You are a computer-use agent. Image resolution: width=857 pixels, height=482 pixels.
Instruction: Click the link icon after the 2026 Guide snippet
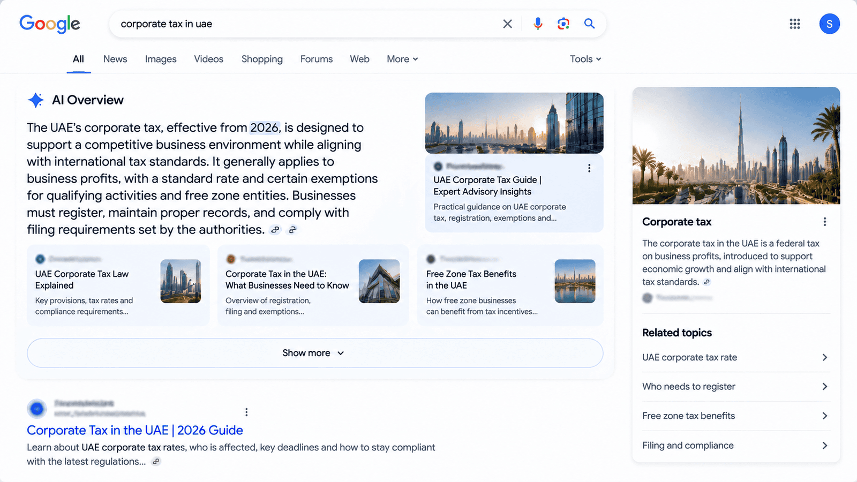click(x=156, y=462)
